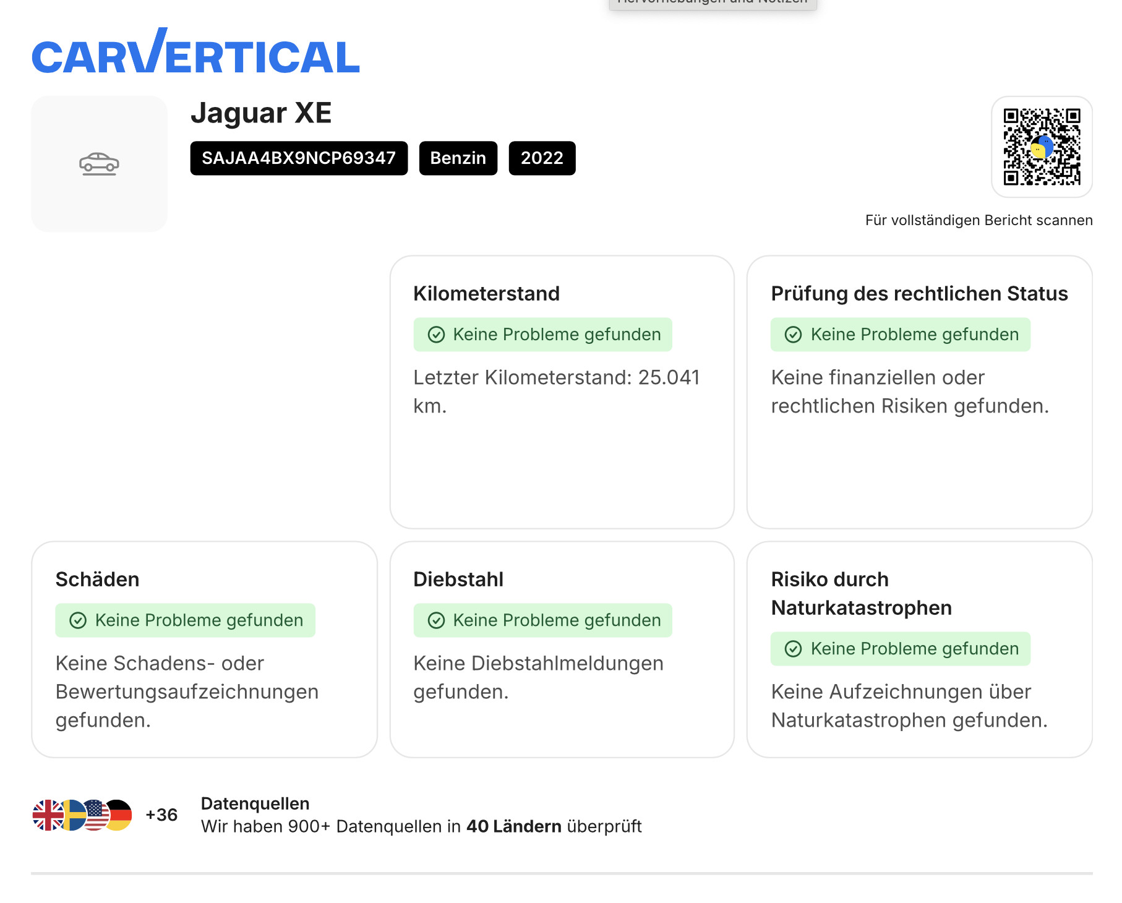The height and width of the screenshot is (903, 1122).
Task: Click the Jaguar XE title
Action: pyautogui.click(x=261, y=113)
